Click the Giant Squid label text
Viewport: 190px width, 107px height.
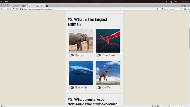108,55
